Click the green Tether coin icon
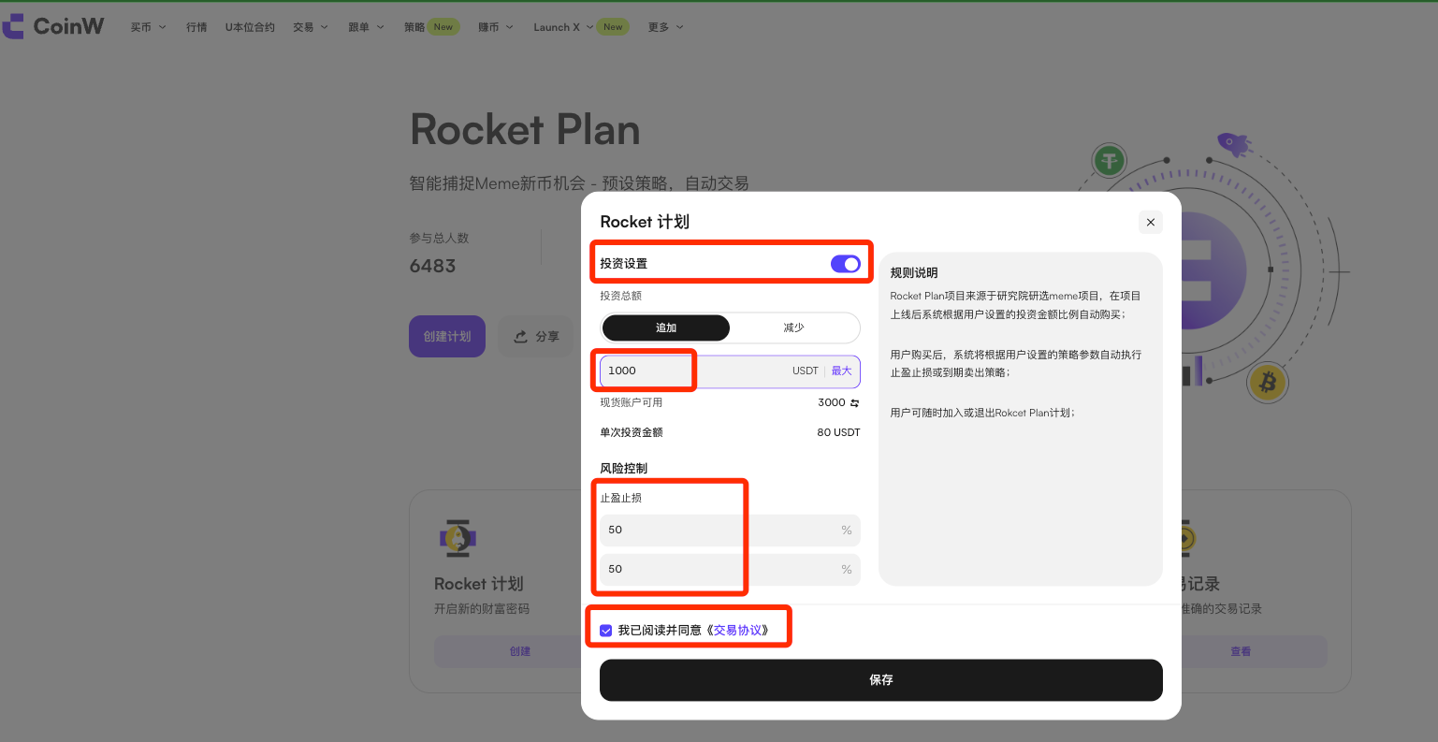This screenshot has height=742, width=1438. [x=1110, y=161]
